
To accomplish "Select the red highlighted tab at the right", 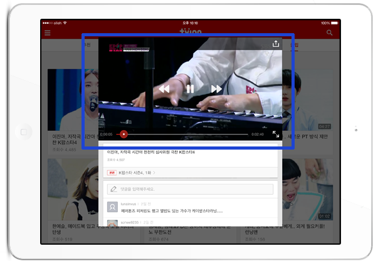I will [x=294, y=44].
